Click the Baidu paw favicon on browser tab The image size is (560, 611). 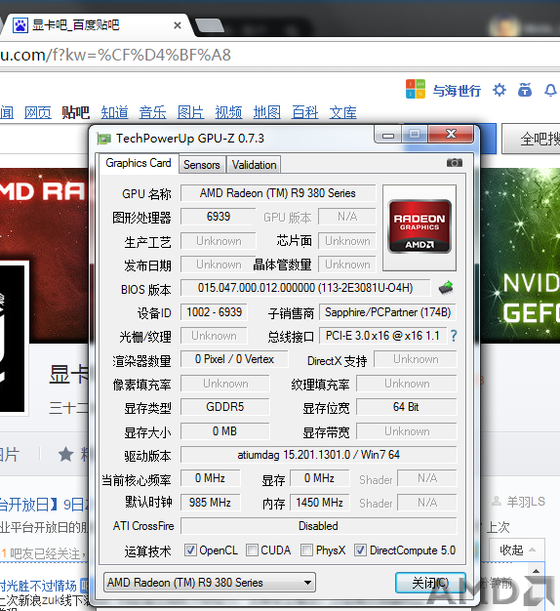[x=20, y=25]
